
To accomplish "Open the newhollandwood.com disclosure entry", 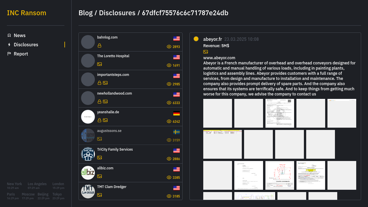I will pyautogui.click(x=131, y=98).
